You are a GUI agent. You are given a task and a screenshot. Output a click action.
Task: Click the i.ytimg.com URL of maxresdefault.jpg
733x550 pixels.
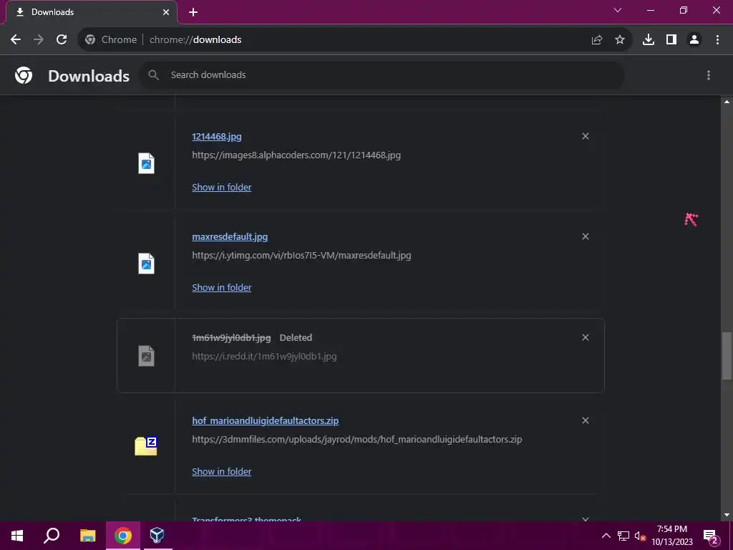[x=301, y=256]
